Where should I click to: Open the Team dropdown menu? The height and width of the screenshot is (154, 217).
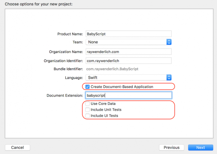(x=129, y=42)
